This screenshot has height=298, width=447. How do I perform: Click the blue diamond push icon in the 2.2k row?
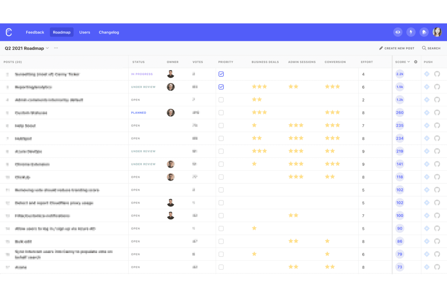tap(427, 74)
